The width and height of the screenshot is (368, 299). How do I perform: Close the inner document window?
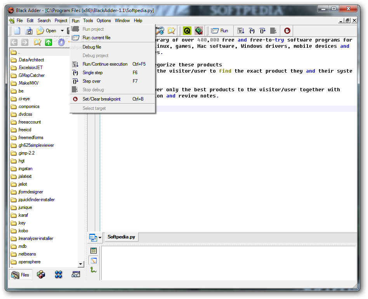click(x=354, y=21)
